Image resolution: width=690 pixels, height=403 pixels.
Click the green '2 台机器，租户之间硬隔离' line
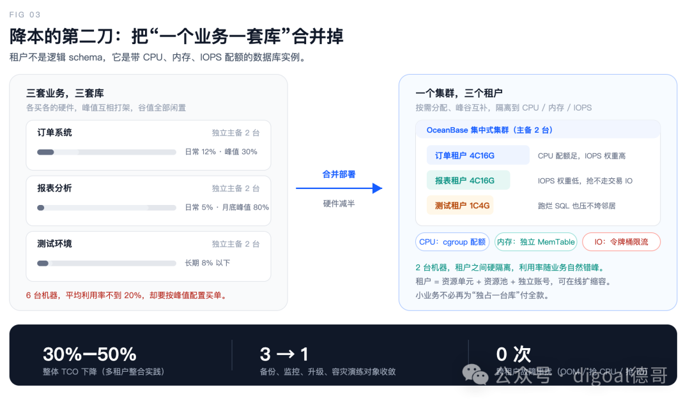(511, 268)
